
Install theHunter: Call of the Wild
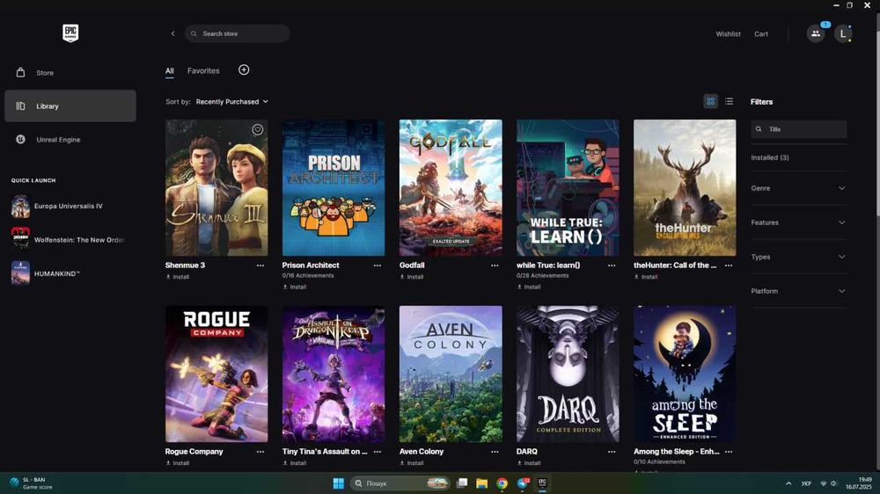pos(646,277)
